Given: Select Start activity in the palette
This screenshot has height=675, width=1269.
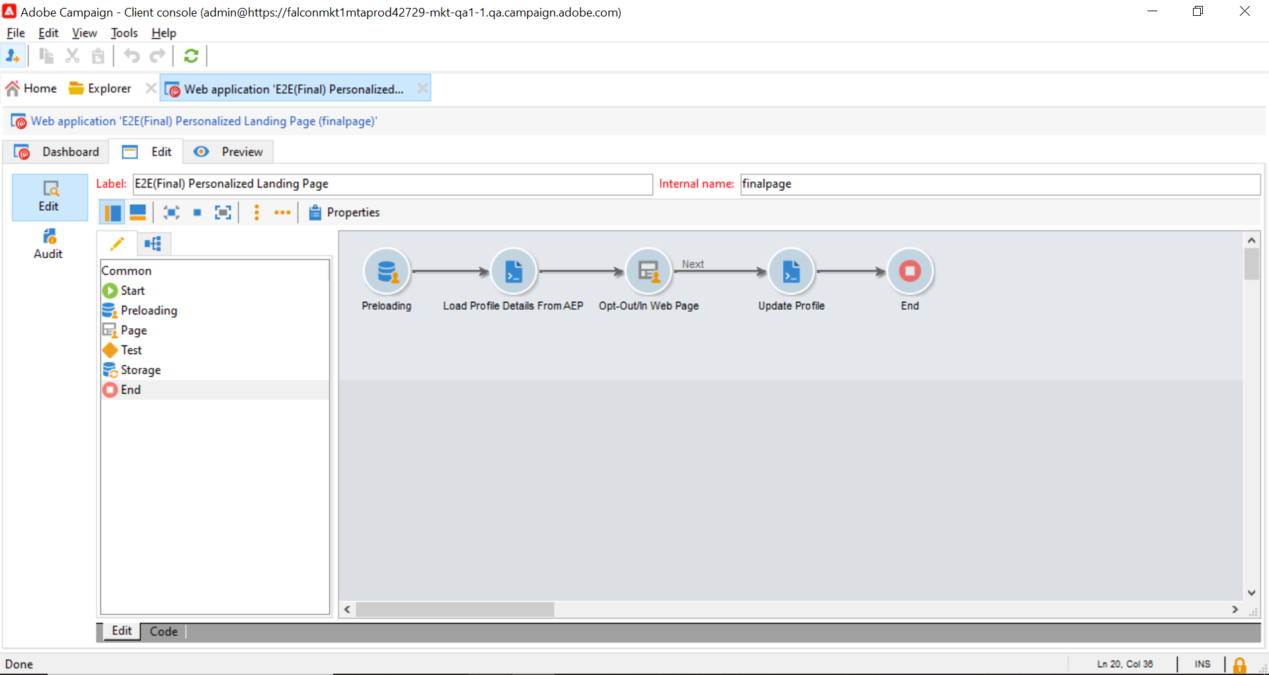Looking at the screenshot, I should click(214, 291).
